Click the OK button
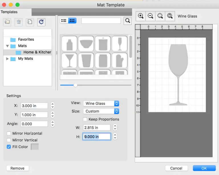 pyautogui.click(x=204, y=168)
